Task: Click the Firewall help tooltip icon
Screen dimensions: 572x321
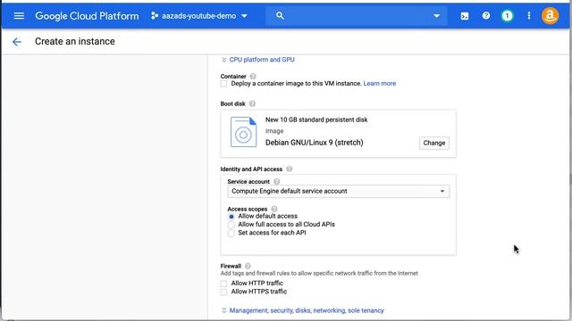Action: coord(248,266)
